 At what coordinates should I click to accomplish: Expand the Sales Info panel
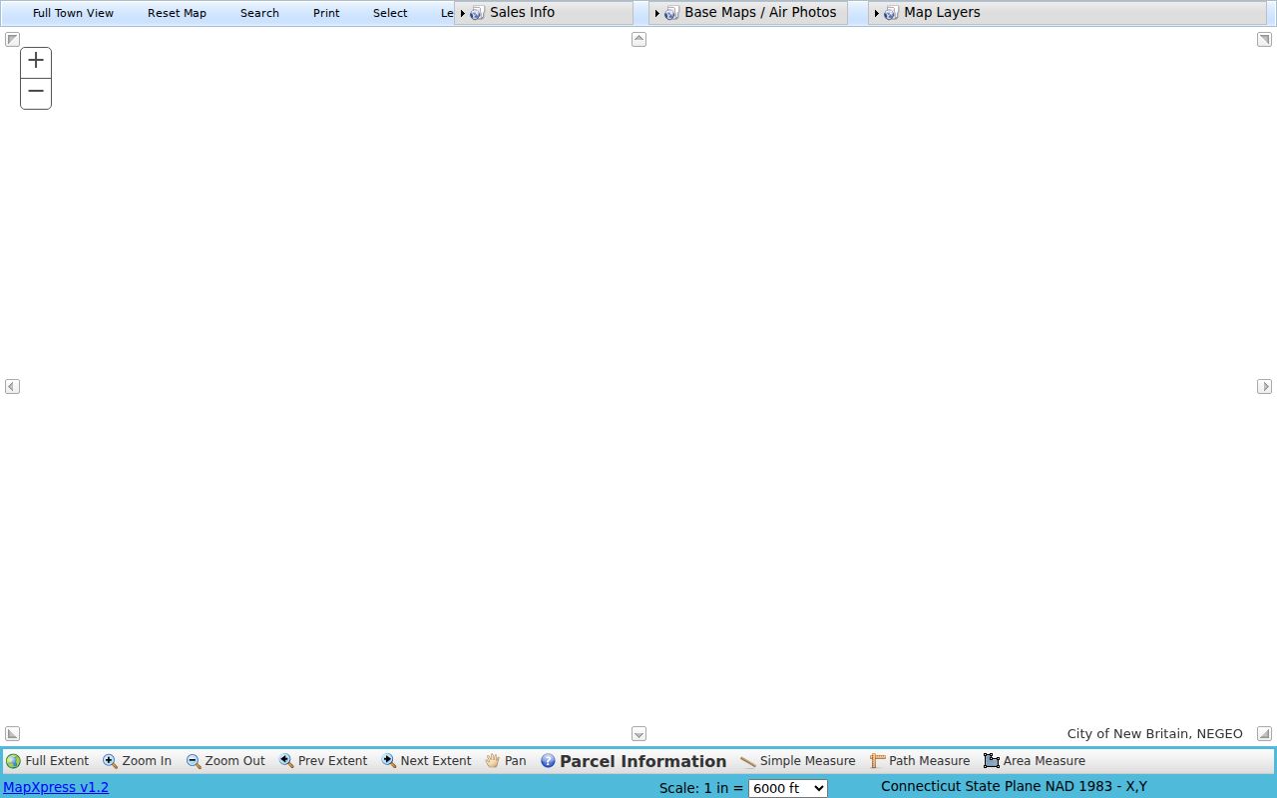[544, 13]
